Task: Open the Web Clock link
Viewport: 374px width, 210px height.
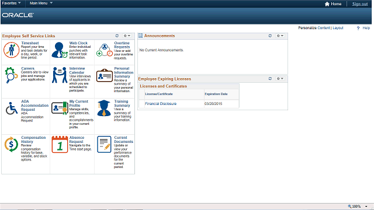Action: (x=78, y=43)
